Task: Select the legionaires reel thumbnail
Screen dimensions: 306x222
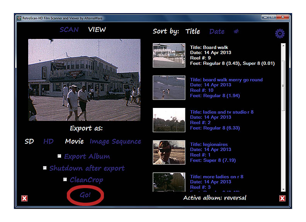Action: (x=169, y=152)
